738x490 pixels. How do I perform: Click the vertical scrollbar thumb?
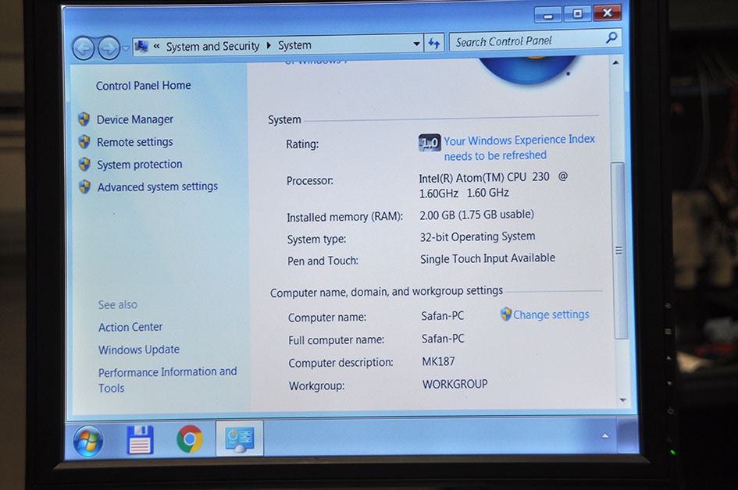619,250
